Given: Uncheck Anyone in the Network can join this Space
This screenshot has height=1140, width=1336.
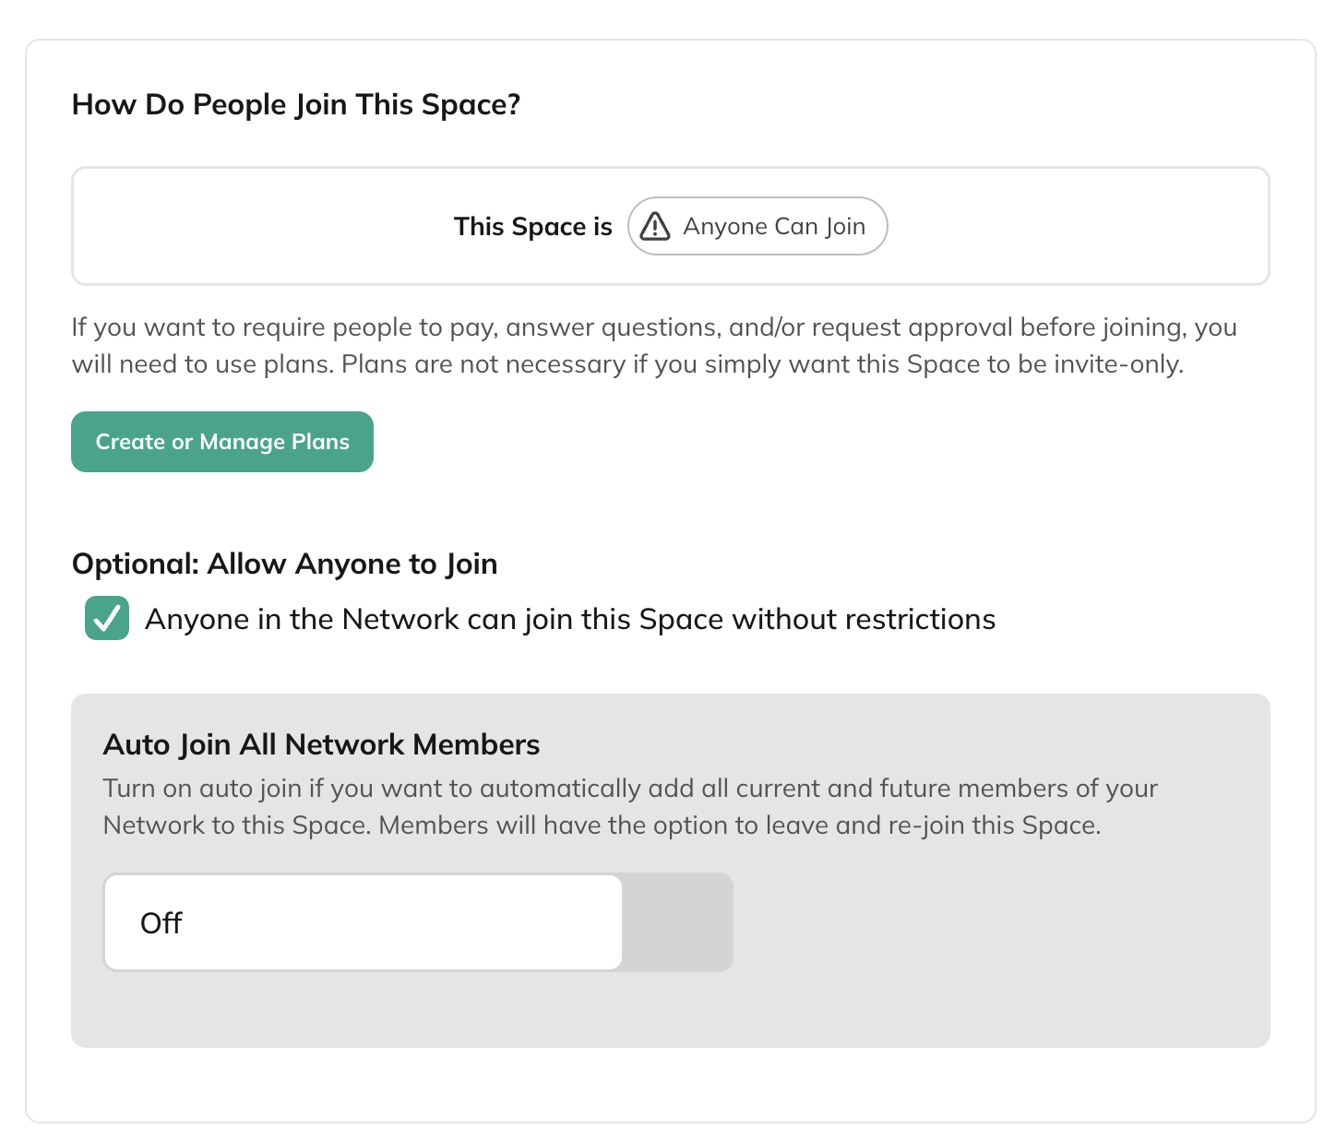Looking at the screenshot, I should (x=106, y=619).
